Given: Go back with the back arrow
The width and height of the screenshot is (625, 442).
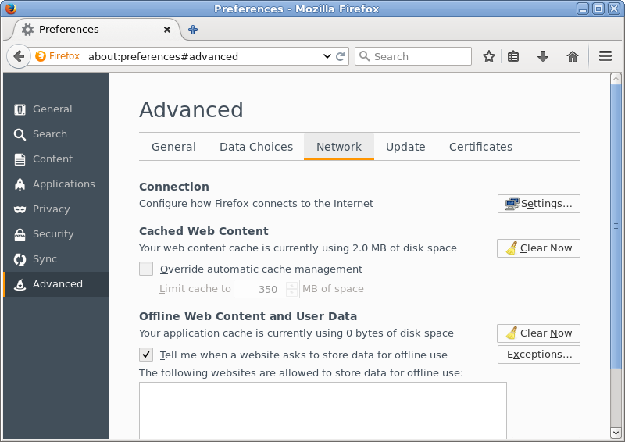Looking at the screenshot, I should (x=18, y=56).
